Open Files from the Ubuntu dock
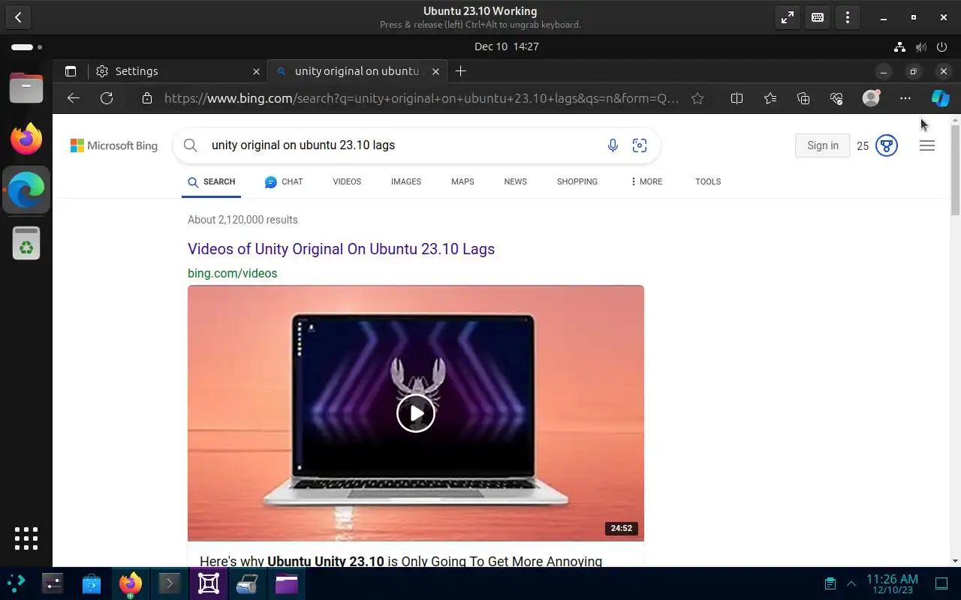This screenshot has width=961, height=600. click(x=26, y=88)
